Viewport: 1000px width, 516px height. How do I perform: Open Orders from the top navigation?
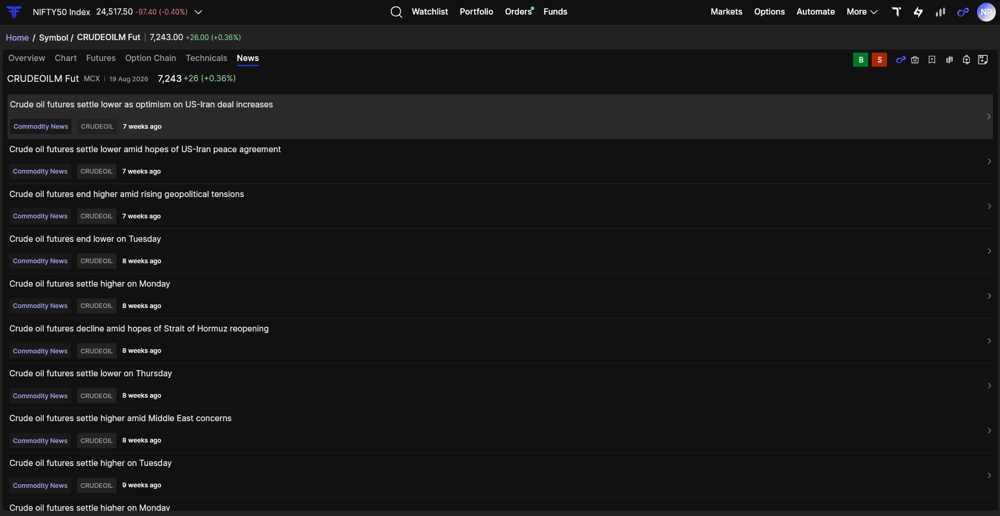[518, 12]
